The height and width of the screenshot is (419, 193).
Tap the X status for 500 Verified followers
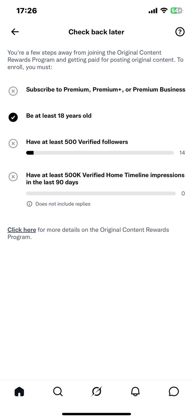13,144
